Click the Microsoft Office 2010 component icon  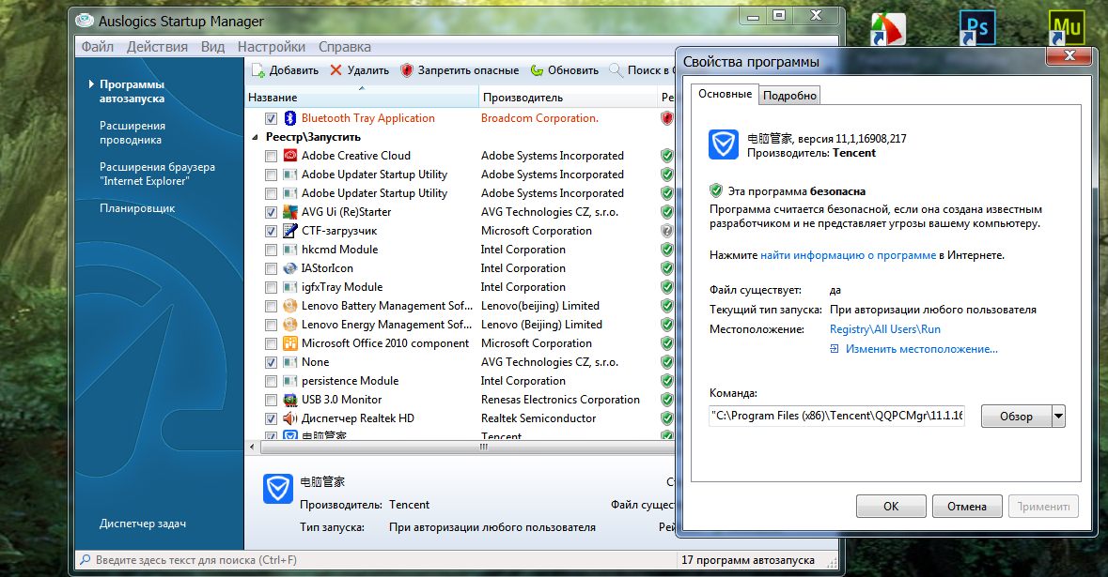tap(289, 342)
